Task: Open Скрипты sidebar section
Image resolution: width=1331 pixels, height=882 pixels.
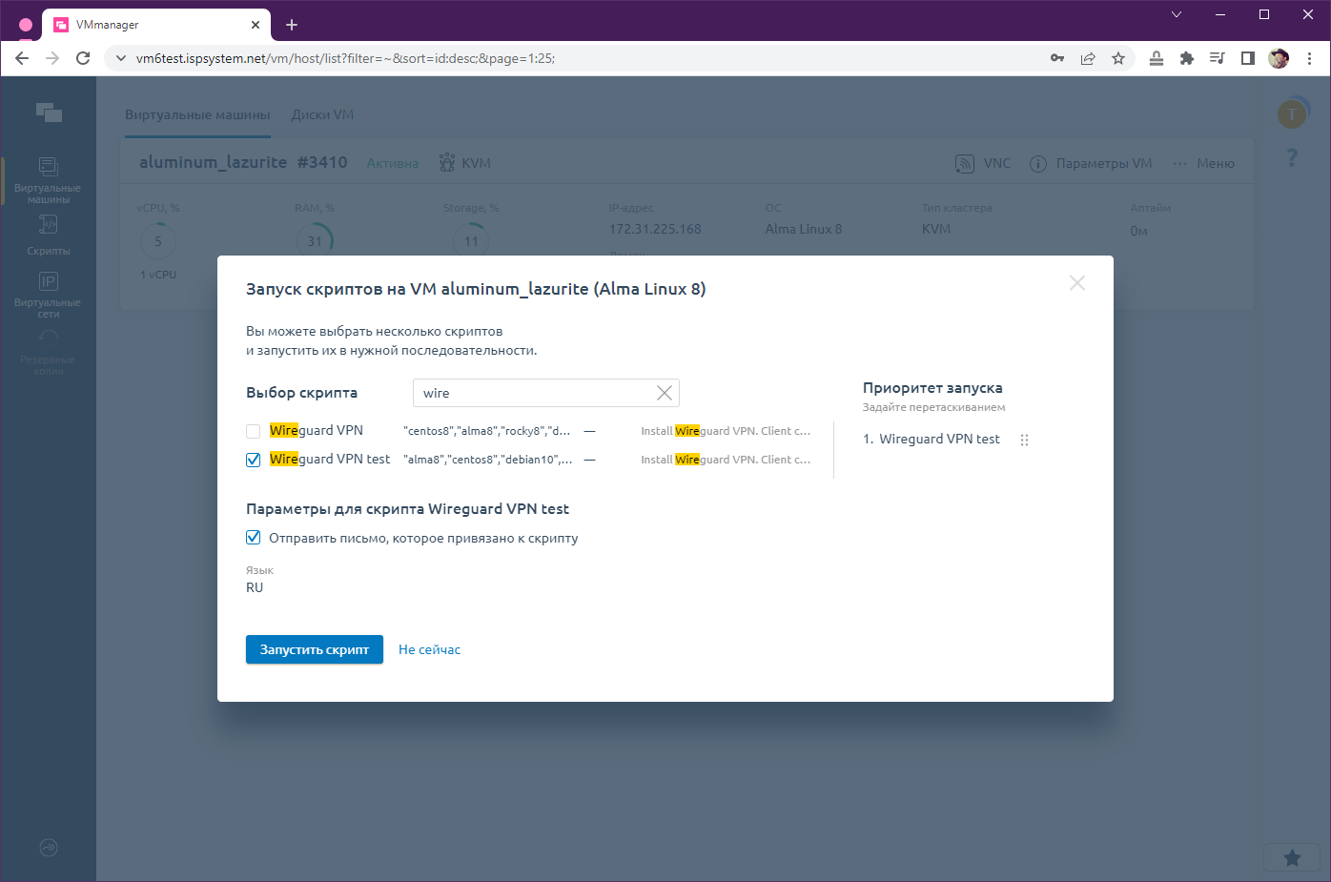Action: tap(48, 236)
